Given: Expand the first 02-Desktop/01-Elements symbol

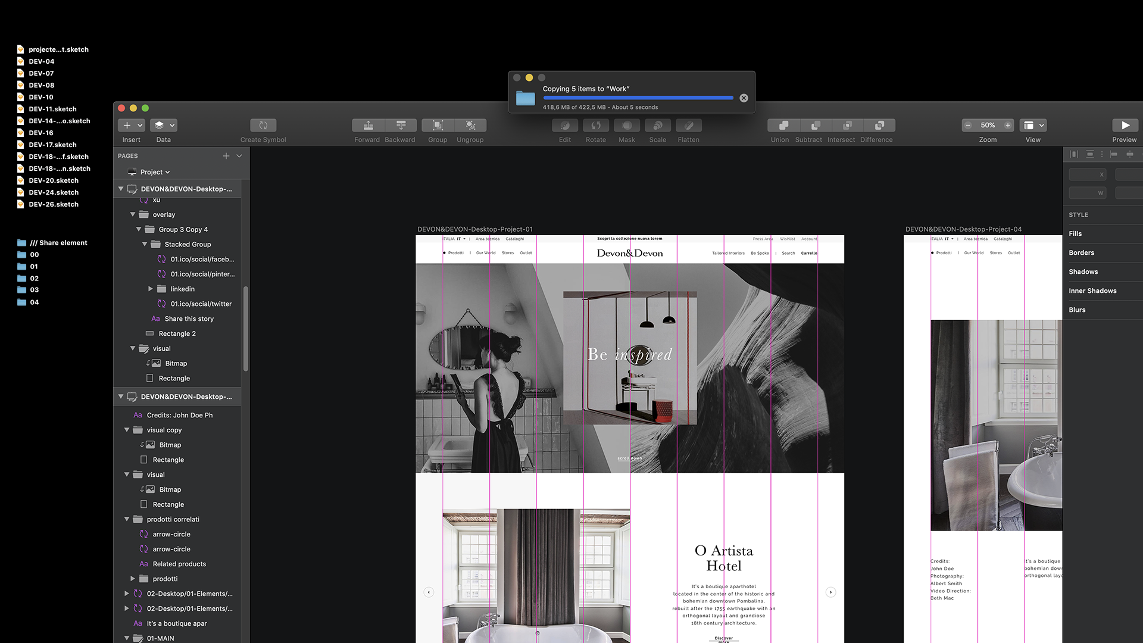Looking at the screenshot, I should click(127, 594).
